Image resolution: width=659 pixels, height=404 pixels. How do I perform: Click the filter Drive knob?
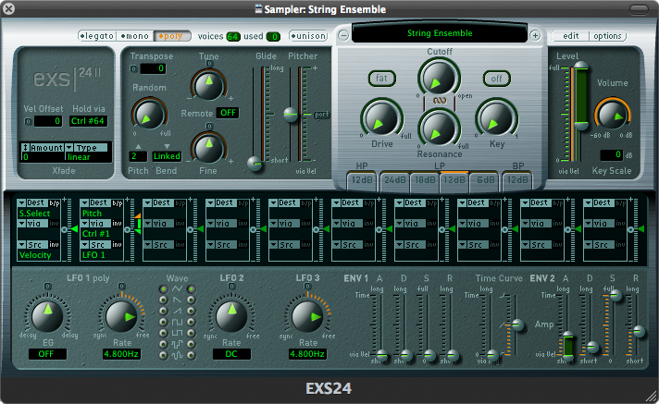(381, 119)
